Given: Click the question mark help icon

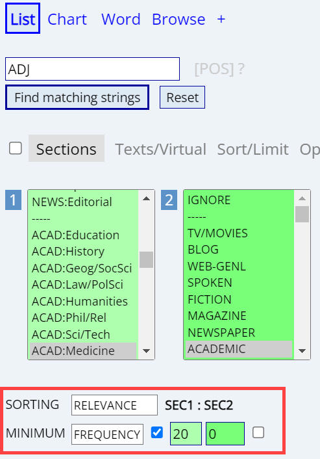Looking at the screenshot, I should click(241, 70).
